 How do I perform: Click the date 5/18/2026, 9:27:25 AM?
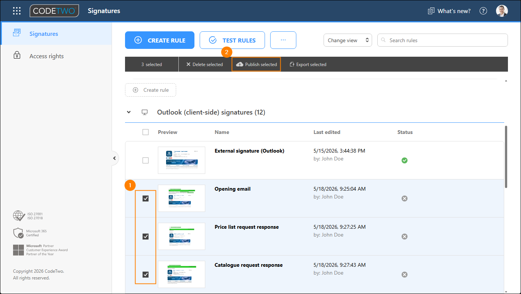(339, 227)
